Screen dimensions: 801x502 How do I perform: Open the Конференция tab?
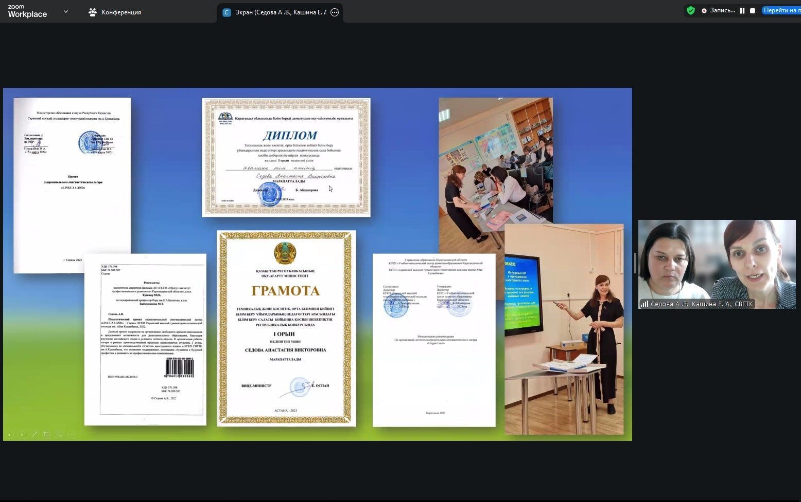point(115,12)
